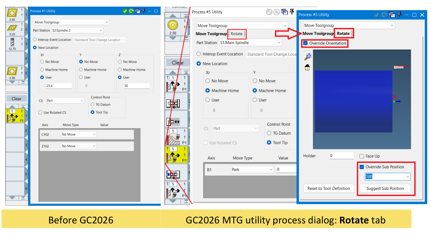
Task: Click Holder value field
Action: [x=341, y=156]
